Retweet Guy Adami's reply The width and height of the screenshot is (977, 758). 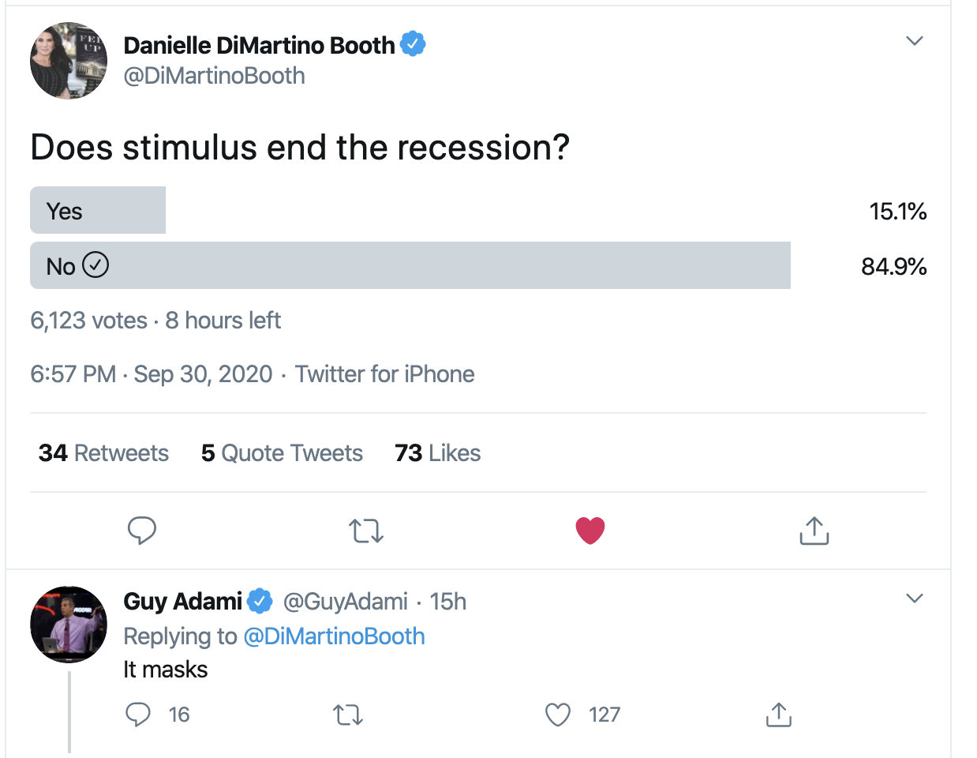click(x=348, y=715)
